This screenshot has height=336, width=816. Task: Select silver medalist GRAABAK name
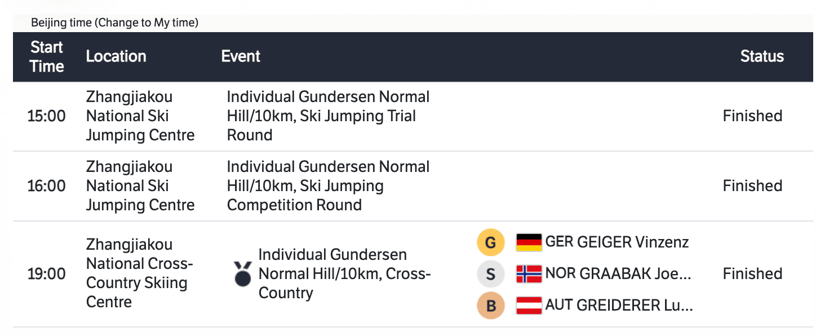[618, 274]
